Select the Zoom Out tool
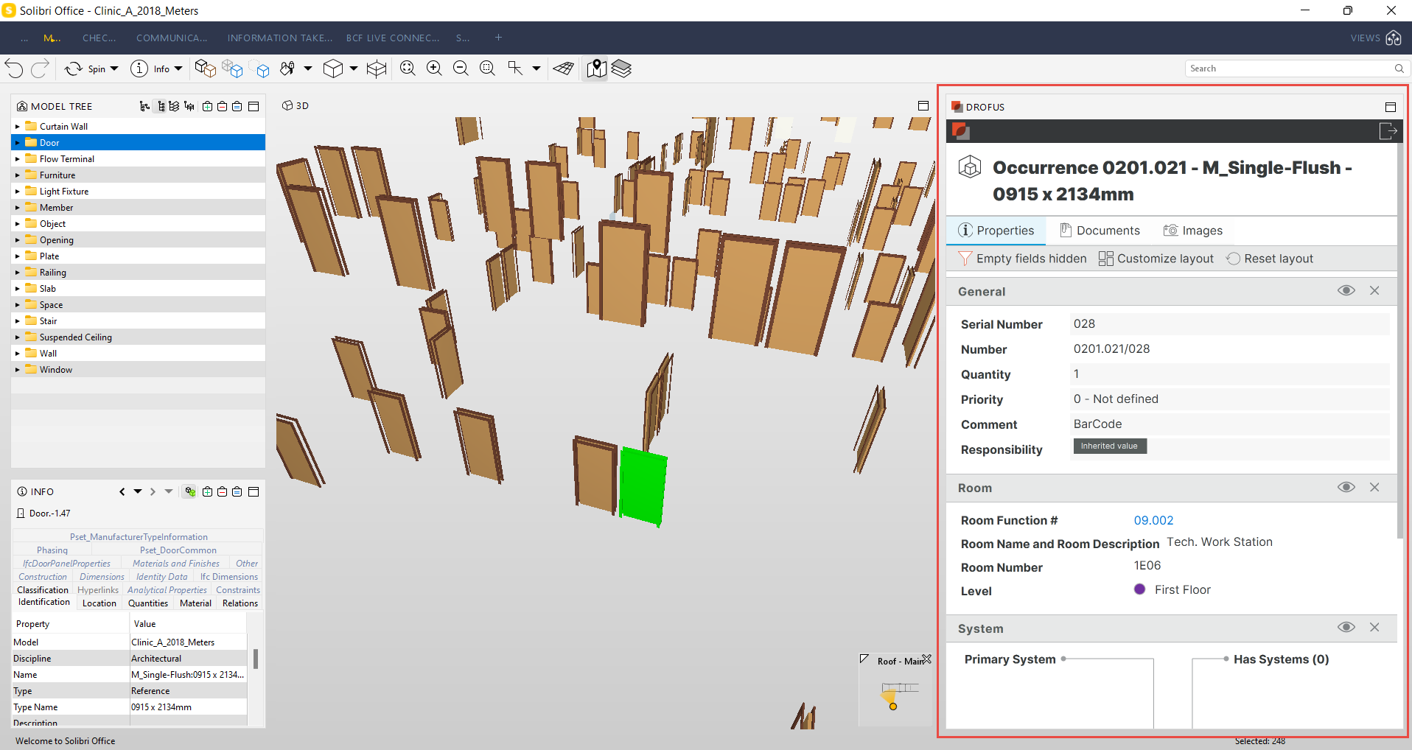Image resolution: width=1412 pixels, height=750 pixels. [461, 69]
